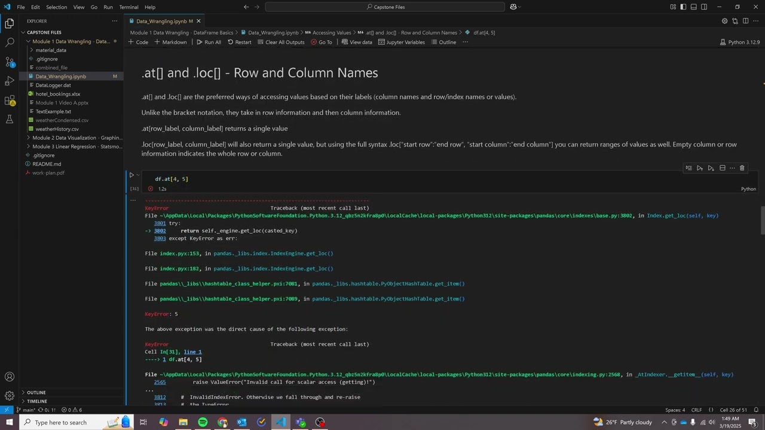Screen dimensions: 765x430
Task: Open the Selection menu
Action: tap(57, 7)
